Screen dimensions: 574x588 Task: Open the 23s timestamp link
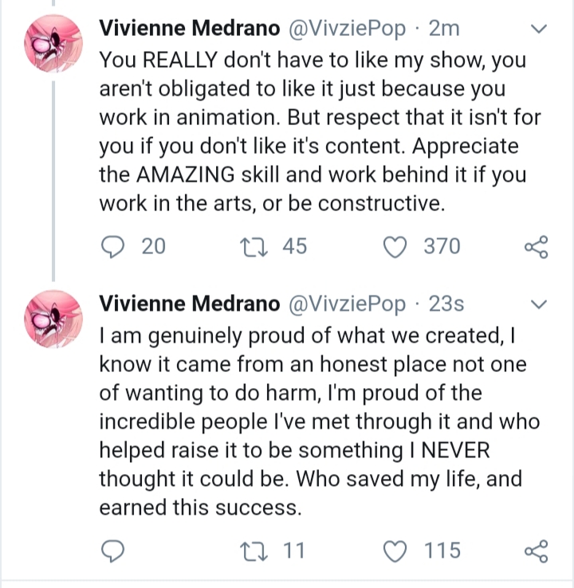tap(446, 304)
